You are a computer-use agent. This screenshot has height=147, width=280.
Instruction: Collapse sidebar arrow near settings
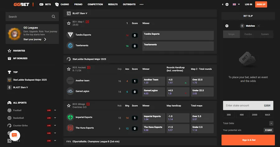pyautogui.click(x=222, y=4)
